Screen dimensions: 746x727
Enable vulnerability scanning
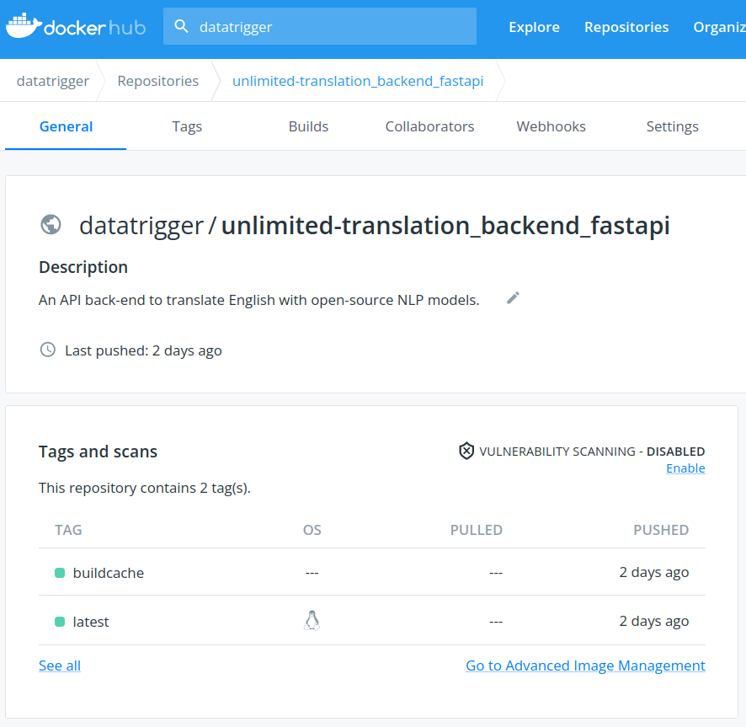685,468
